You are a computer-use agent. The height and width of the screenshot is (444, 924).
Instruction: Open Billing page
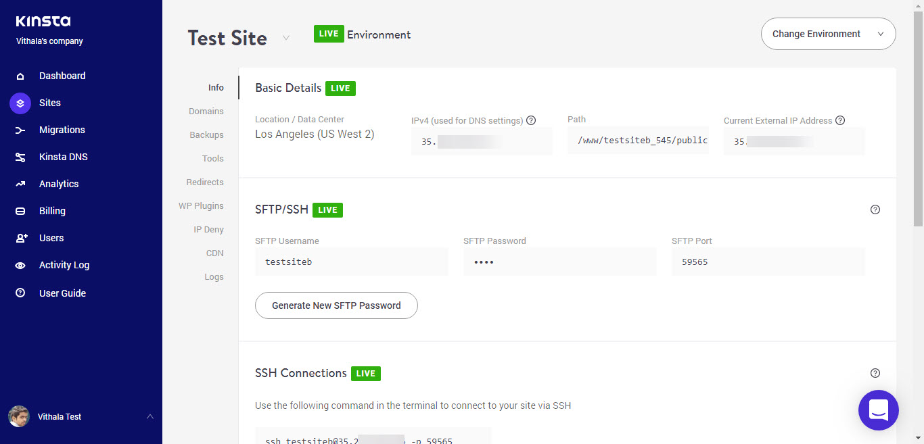pos(52,212)
